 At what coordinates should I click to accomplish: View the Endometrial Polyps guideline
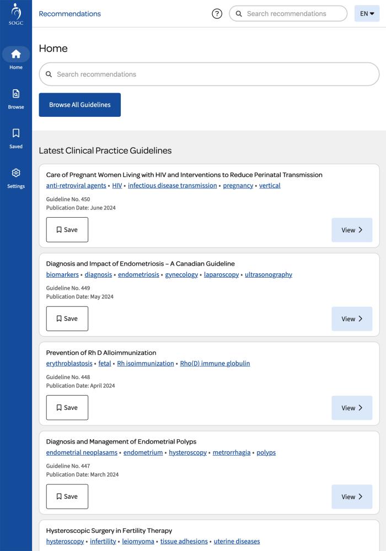pyautogui.click(x=352, y=496)
